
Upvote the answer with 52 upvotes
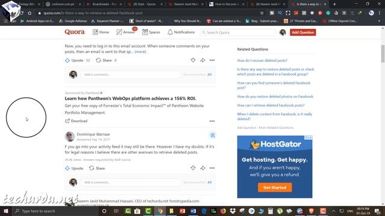point(78,60)
